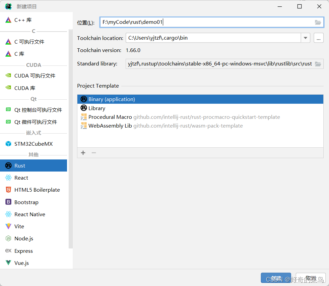Remove selected template using the minus button
This screenshot has height=286, width=329.
pos(93,153)
